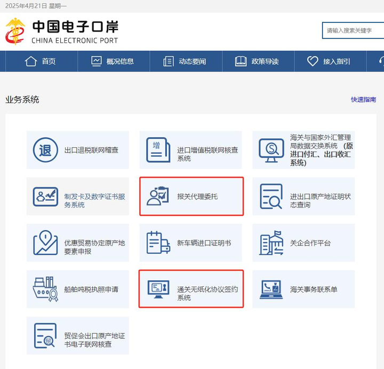Open 出口退税联网稽查 system link

tap(78, 150)
